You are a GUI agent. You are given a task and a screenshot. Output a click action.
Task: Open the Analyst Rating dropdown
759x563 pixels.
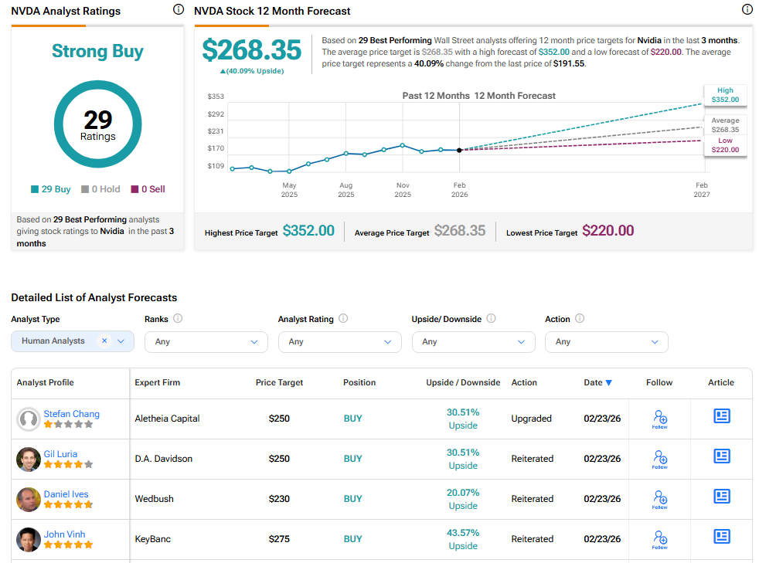click(x=340, y=342)
